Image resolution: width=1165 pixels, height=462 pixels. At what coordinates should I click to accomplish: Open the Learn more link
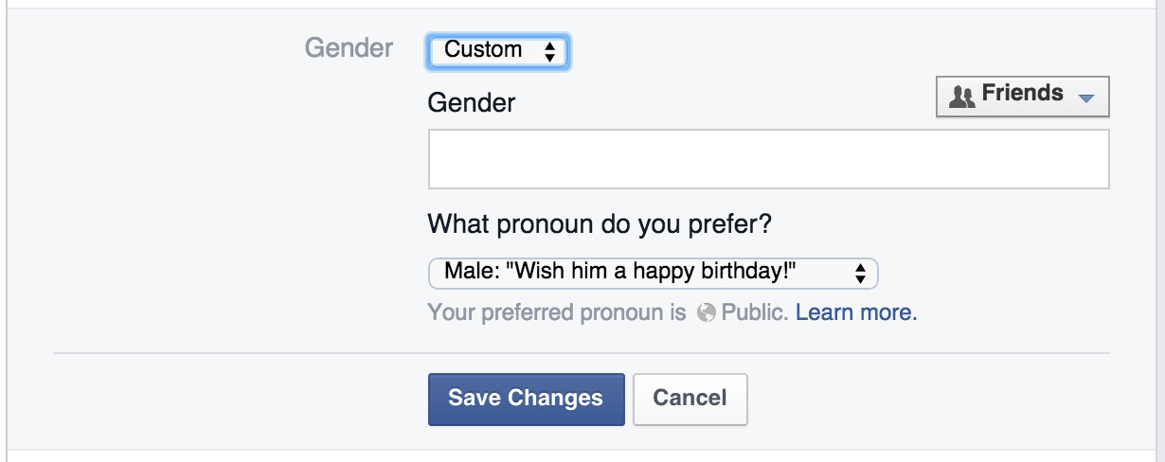(856, 312)
